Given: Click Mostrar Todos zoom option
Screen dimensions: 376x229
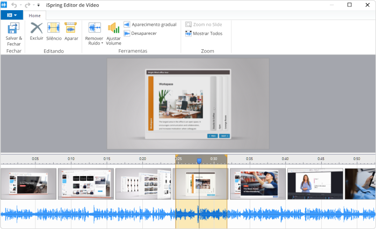Looking at the screenshot, I should [204, 33].
